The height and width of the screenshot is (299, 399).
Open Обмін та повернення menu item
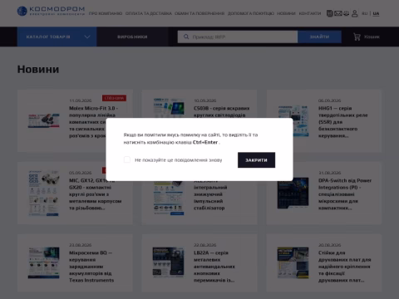[199, 13]
